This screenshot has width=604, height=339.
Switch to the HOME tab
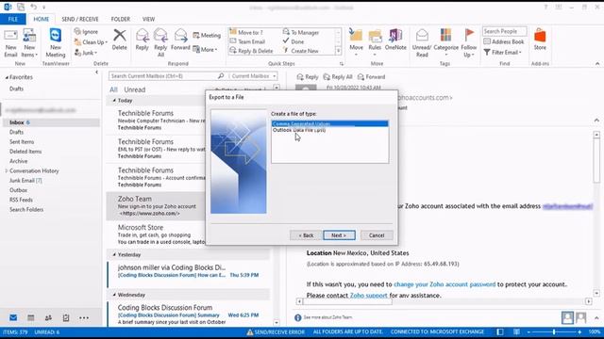pos(42,19)
